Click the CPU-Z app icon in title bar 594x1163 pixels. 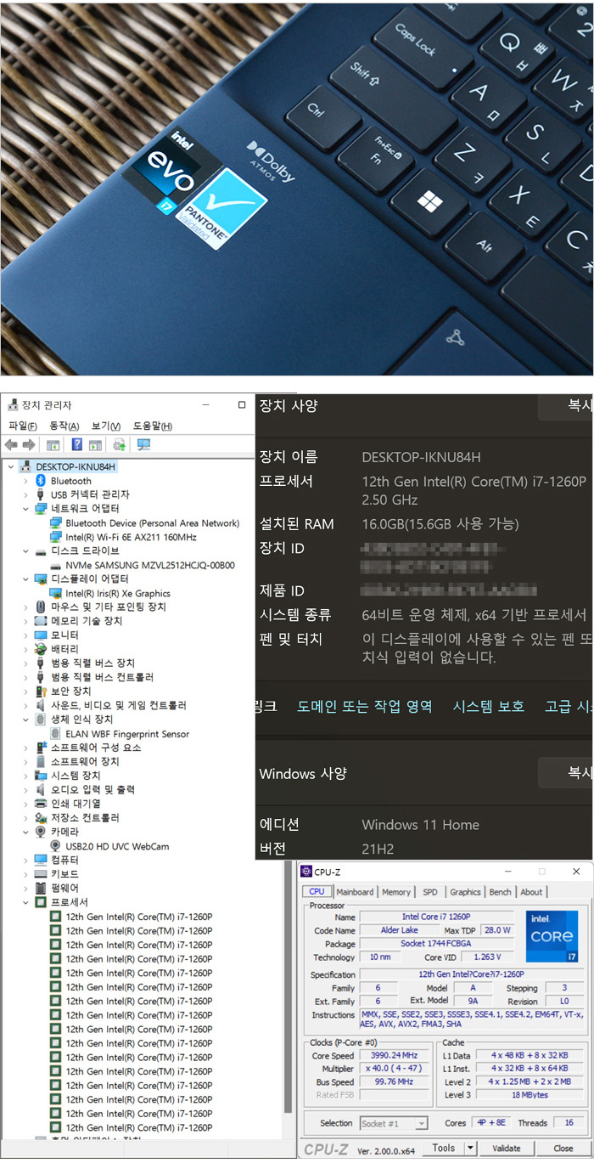coord(306,872)
